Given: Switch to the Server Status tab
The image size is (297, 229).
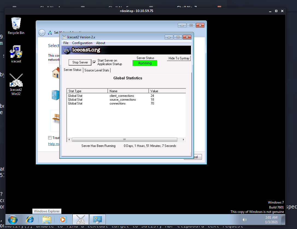Looking at the screenshot, I should click(72, 70).
